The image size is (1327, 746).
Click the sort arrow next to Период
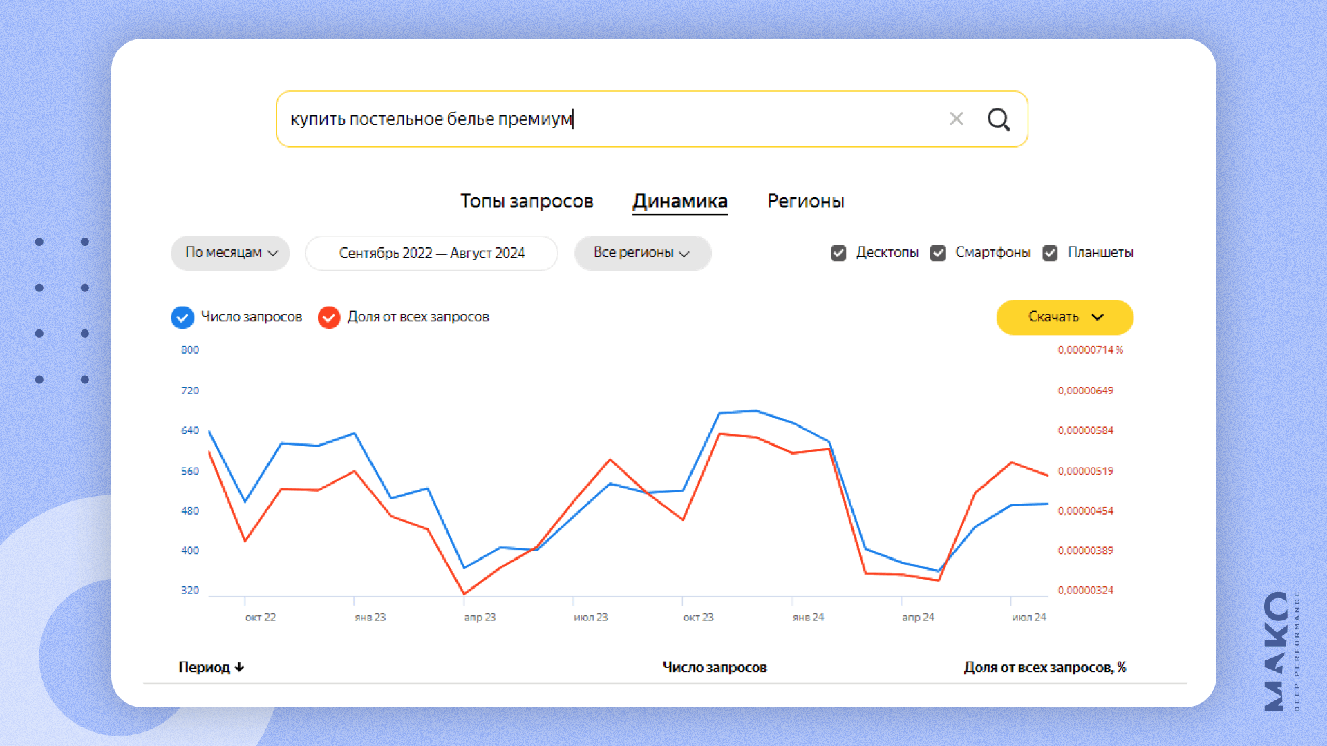click(x=239, y=667)
